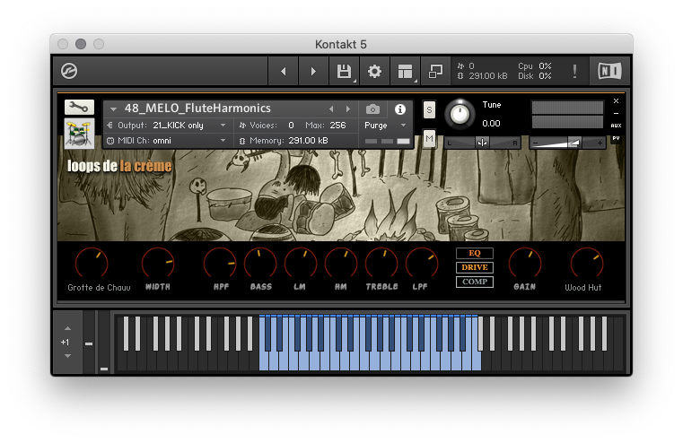Viewport: 683px width, 443px height.
Task: Select previous preset arrow beside instrument name
Action: click(x=331, y=109)
